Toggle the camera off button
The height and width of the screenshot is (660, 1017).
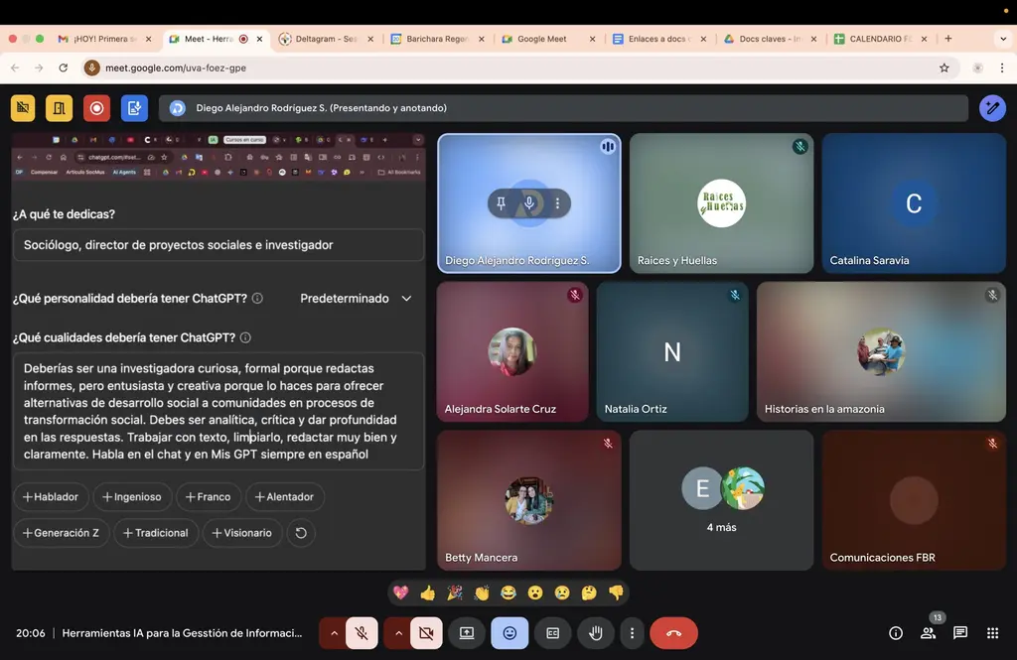(x=426, y=633)
